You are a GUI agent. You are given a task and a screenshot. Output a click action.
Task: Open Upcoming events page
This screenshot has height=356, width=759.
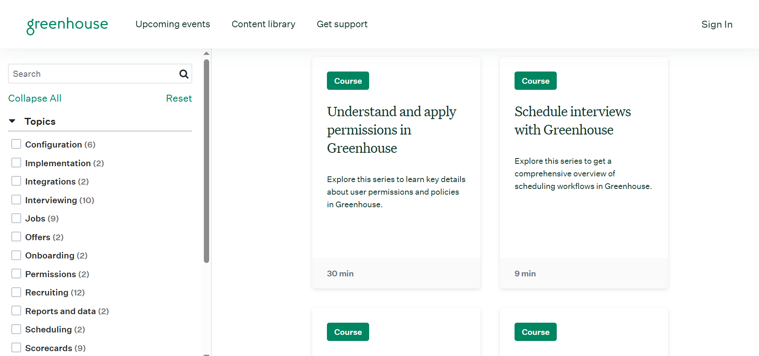tap(173, 24)
